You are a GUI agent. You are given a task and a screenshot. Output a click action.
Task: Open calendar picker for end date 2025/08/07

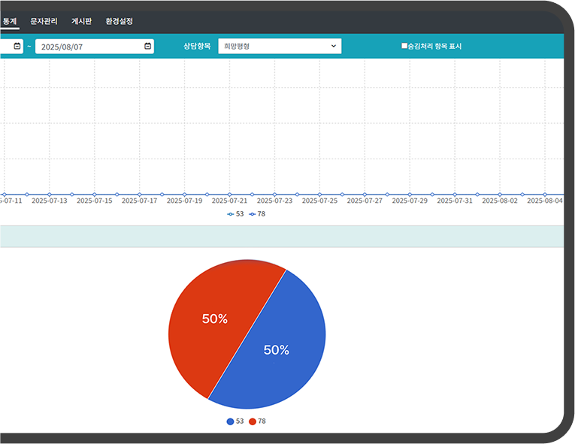pyautogui.click(x=147, y=47)
